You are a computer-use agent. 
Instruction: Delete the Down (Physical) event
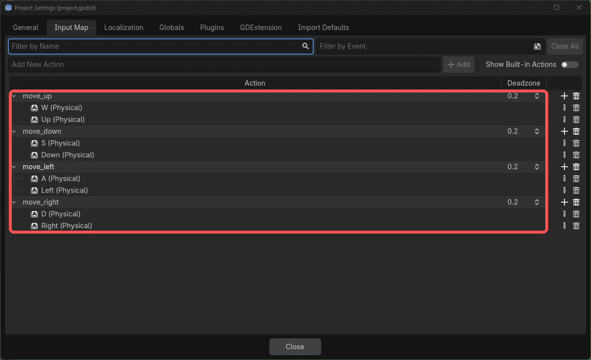coord(576,155)
